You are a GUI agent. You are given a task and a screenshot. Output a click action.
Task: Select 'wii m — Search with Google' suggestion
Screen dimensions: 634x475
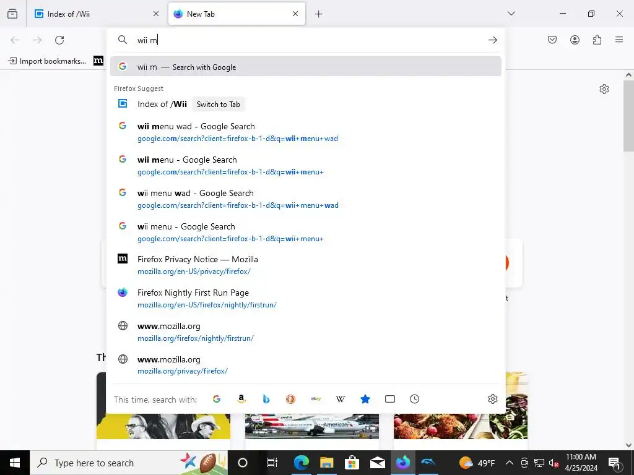tap(306, 67)
